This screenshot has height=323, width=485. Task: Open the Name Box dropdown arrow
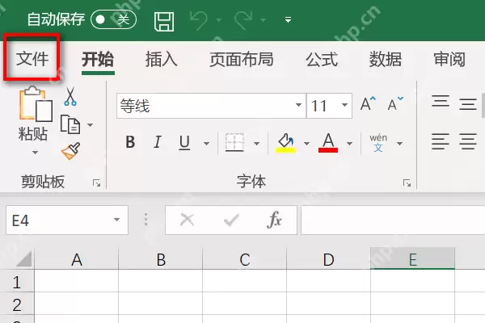pos(116,220)
